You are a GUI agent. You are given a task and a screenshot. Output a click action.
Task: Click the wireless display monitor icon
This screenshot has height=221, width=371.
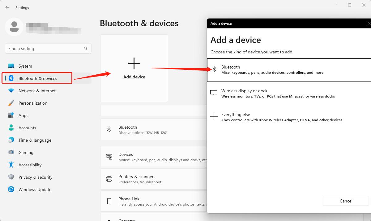(214, 93)
